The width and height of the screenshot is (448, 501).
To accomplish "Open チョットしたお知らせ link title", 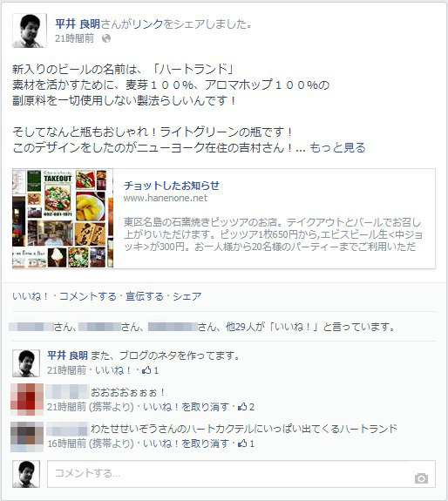I will coord(172,186).
